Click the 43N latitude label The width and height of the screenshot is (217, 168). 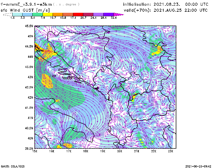tap(30, 77)
